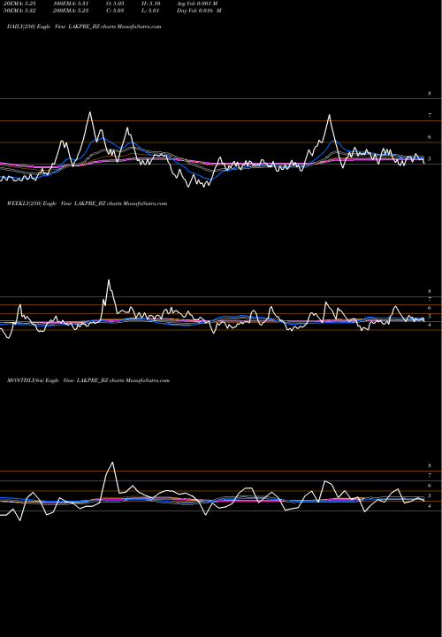Click the 8 price label on the monthly chart axis
Image resolution: width=442 pixels, height=637 pixels.
(x=430, y=465)
